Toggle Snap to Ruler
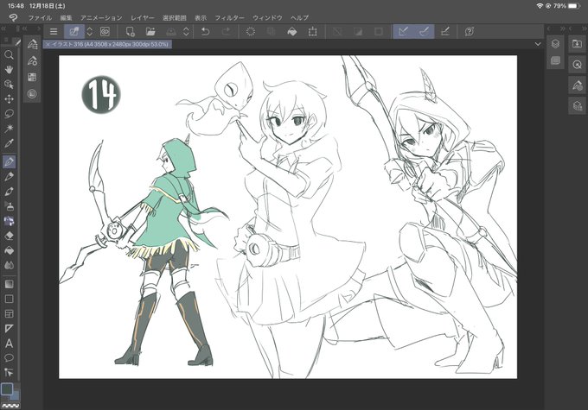 tap(403, 31)
